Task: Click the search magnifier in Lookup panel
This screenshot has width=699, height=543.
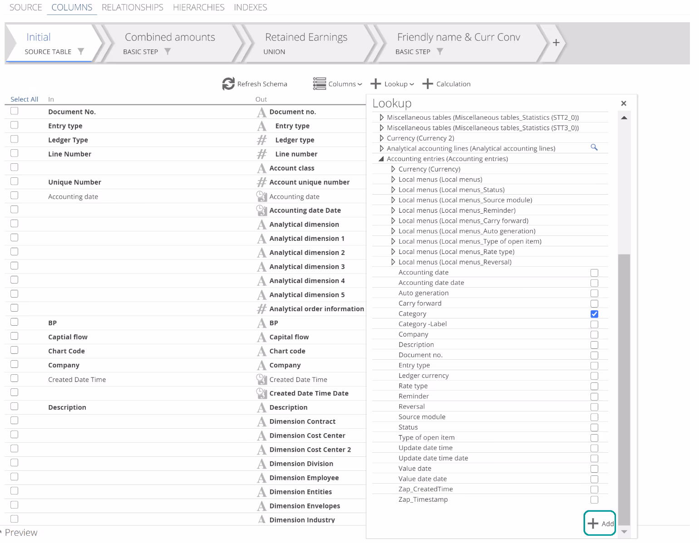Action: [x=594, y=147]
